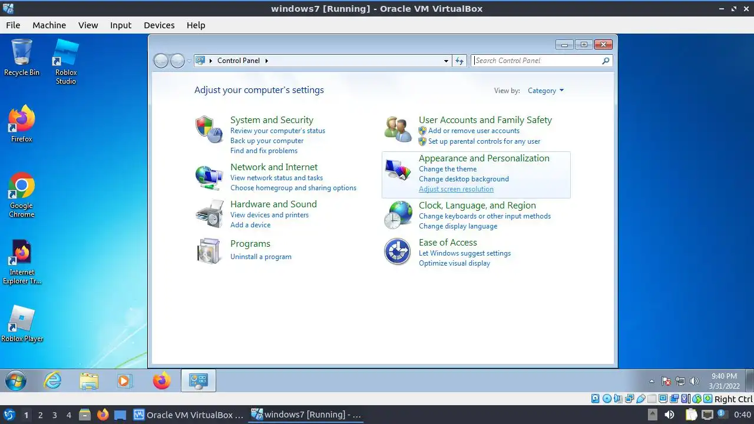Click the Forward navigation arrow
The width and height of the screenshot is (754, 424).
(x=177, y=61)
